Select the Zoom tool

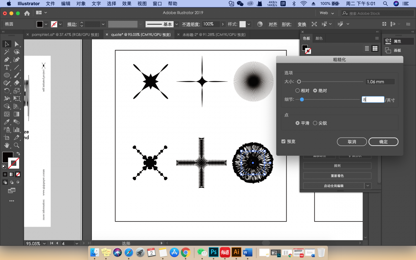[17, 145]
